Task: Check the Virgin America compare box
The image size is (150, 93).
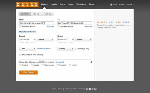Action: coord(42,65)
